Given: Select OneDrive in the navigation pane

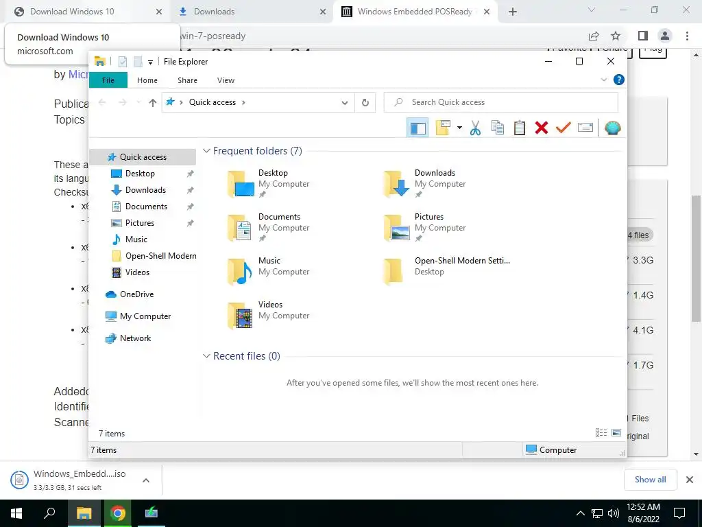Looking at the screenshot, I should (136, 294).
